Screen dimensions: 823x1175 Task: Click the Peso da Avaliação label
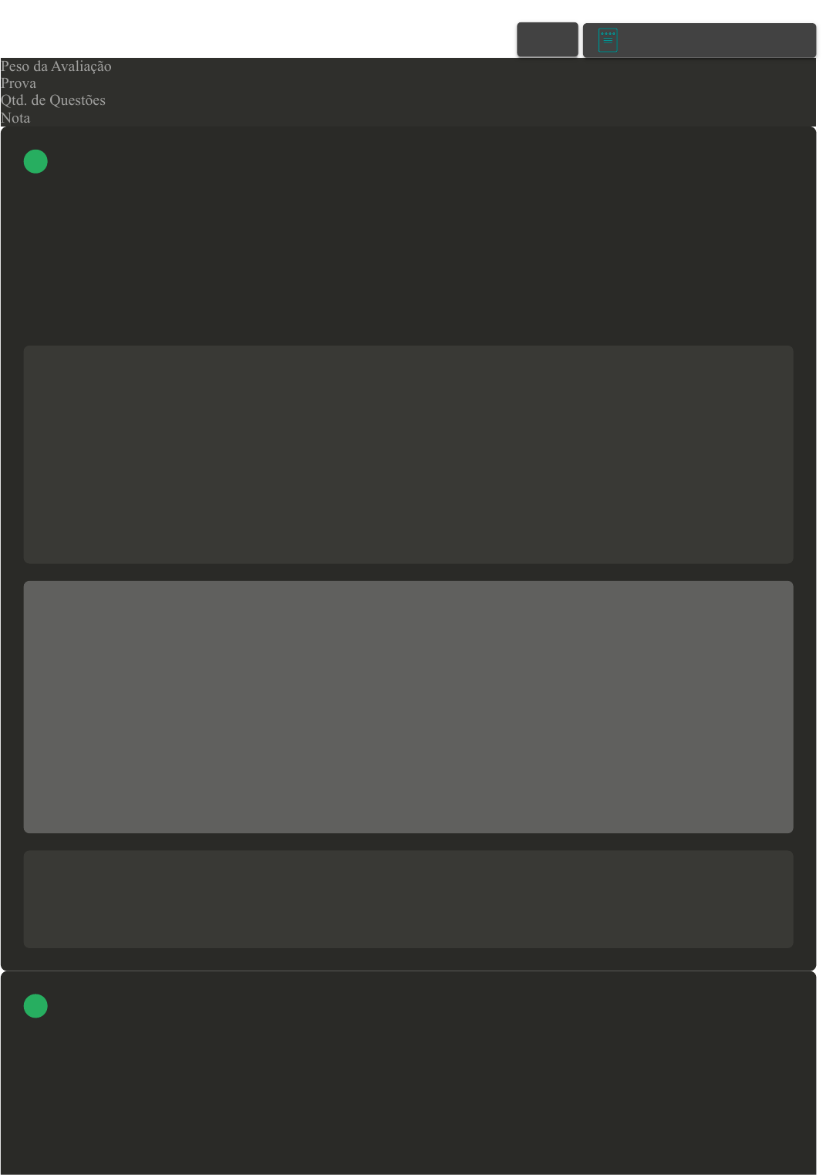[x=56, y=66]
